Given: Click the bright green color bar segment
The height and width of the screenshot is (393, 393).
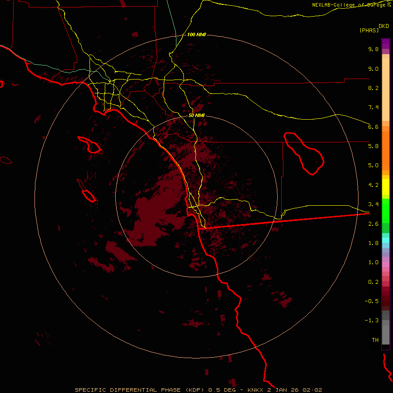Looking at the screenshot, I should click(386, 211).
